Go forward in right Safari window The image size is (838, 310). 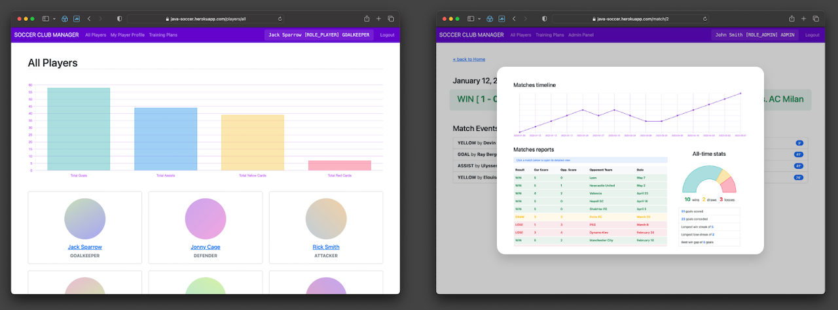(x=525, y=19)
